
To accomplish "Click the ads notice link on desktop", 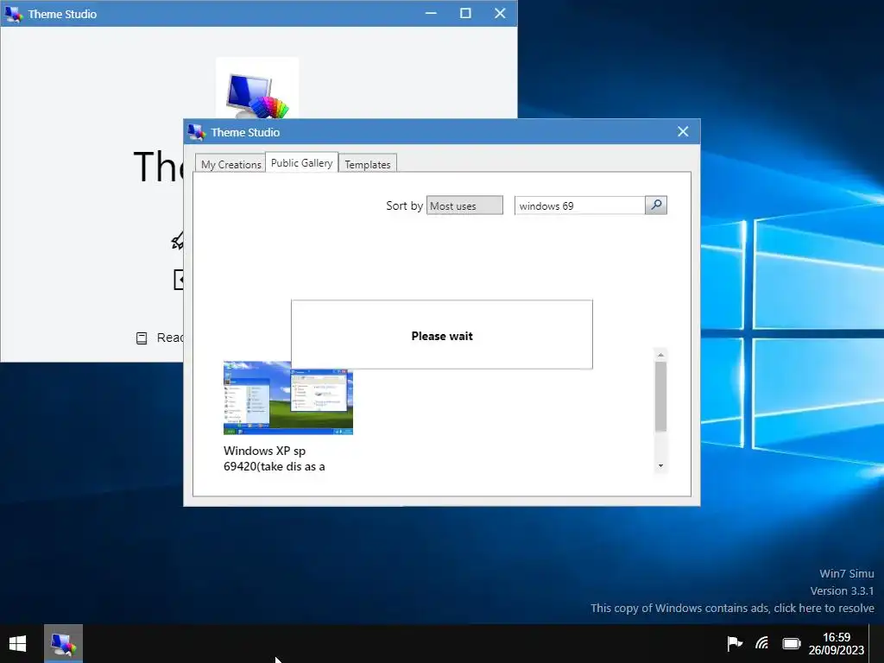I will tap(732, 608).
